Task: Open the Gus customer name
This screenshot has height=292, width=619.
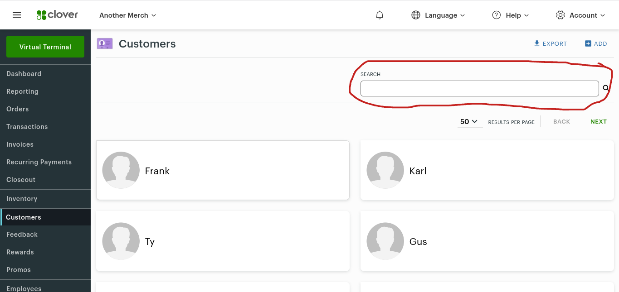Action: [418, 241]
